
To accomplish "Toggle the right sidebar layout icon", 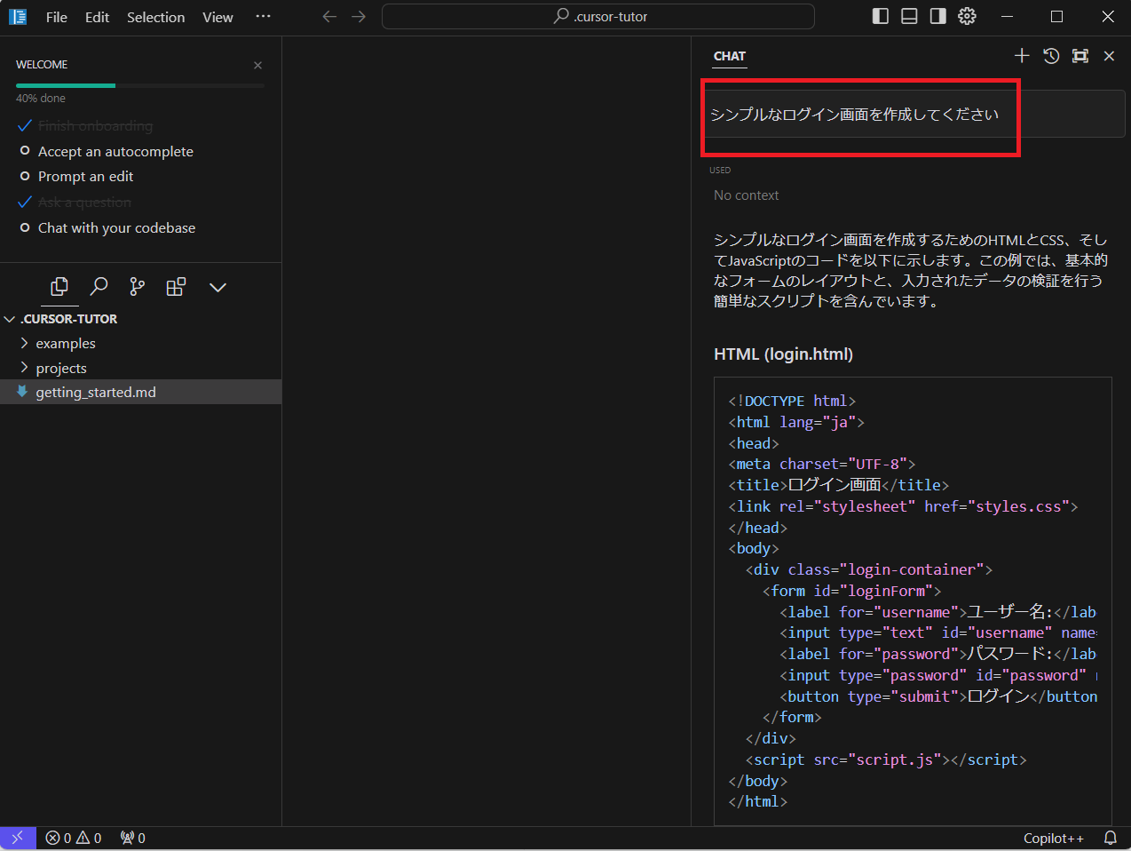I will pyautogui.click(x=938, y=16).
